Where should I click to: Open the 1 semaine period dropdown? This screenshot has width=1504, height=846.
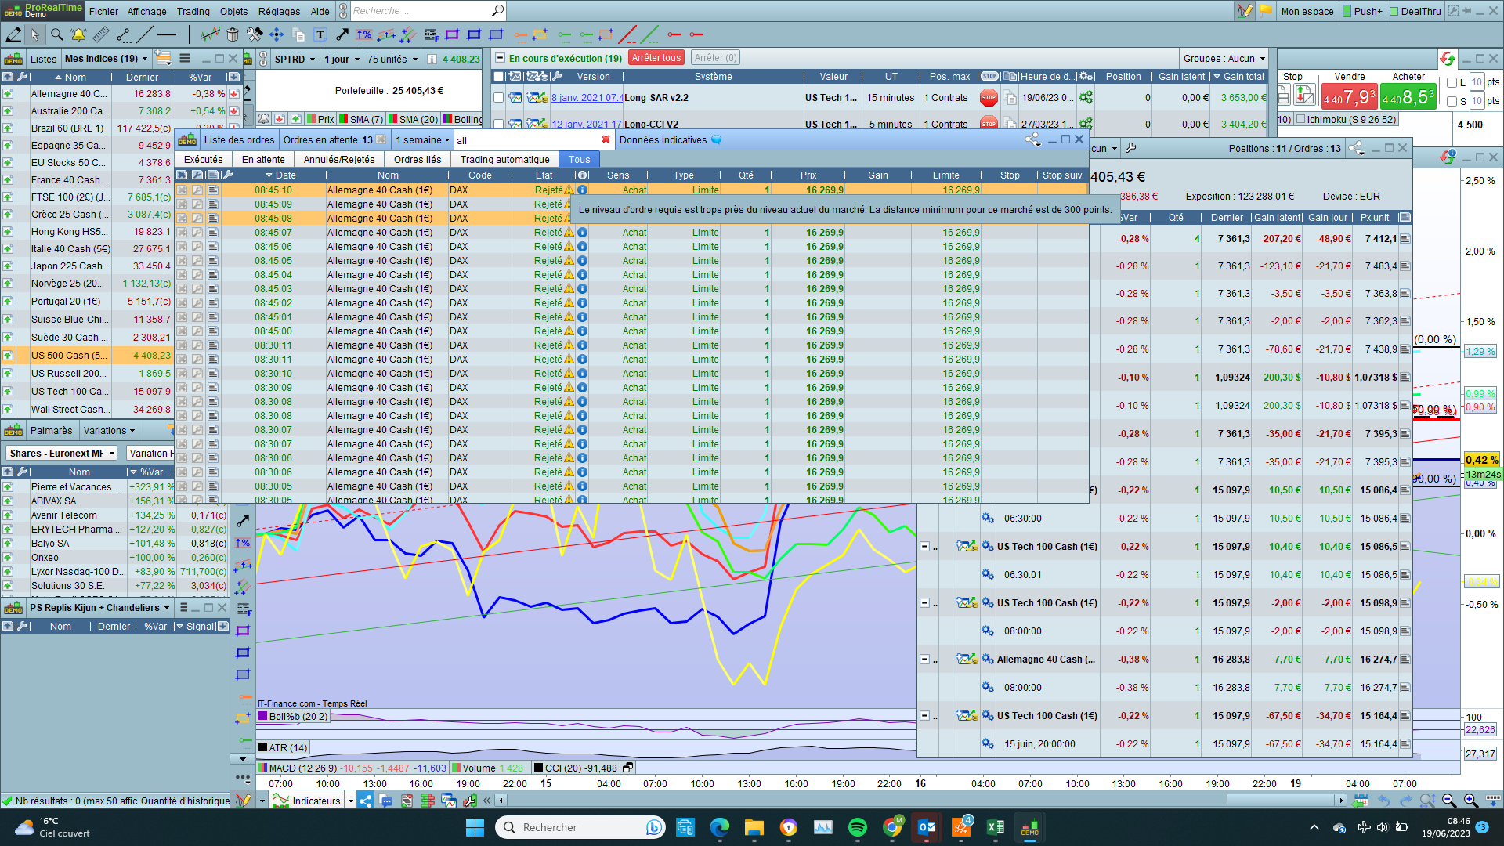pos(423,140)
